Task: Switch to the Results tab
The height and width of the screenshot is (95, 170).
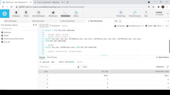Action: pos(42,57)
